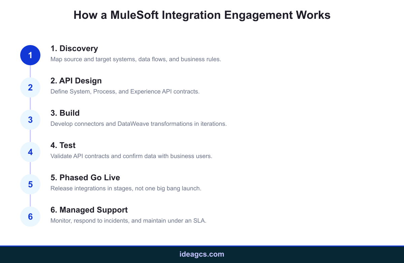The image size is (404, 263).
Task: Select the "2. API Design" heading
Action: coord(76,81)
